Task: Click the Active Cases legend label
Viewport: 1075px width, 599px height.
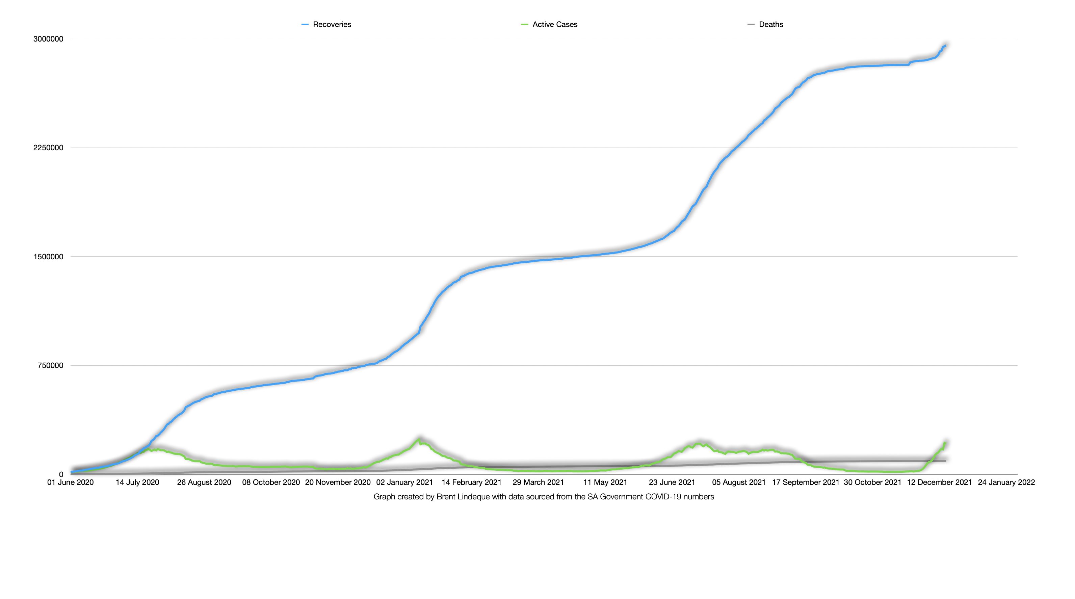Action: (555, 25)
